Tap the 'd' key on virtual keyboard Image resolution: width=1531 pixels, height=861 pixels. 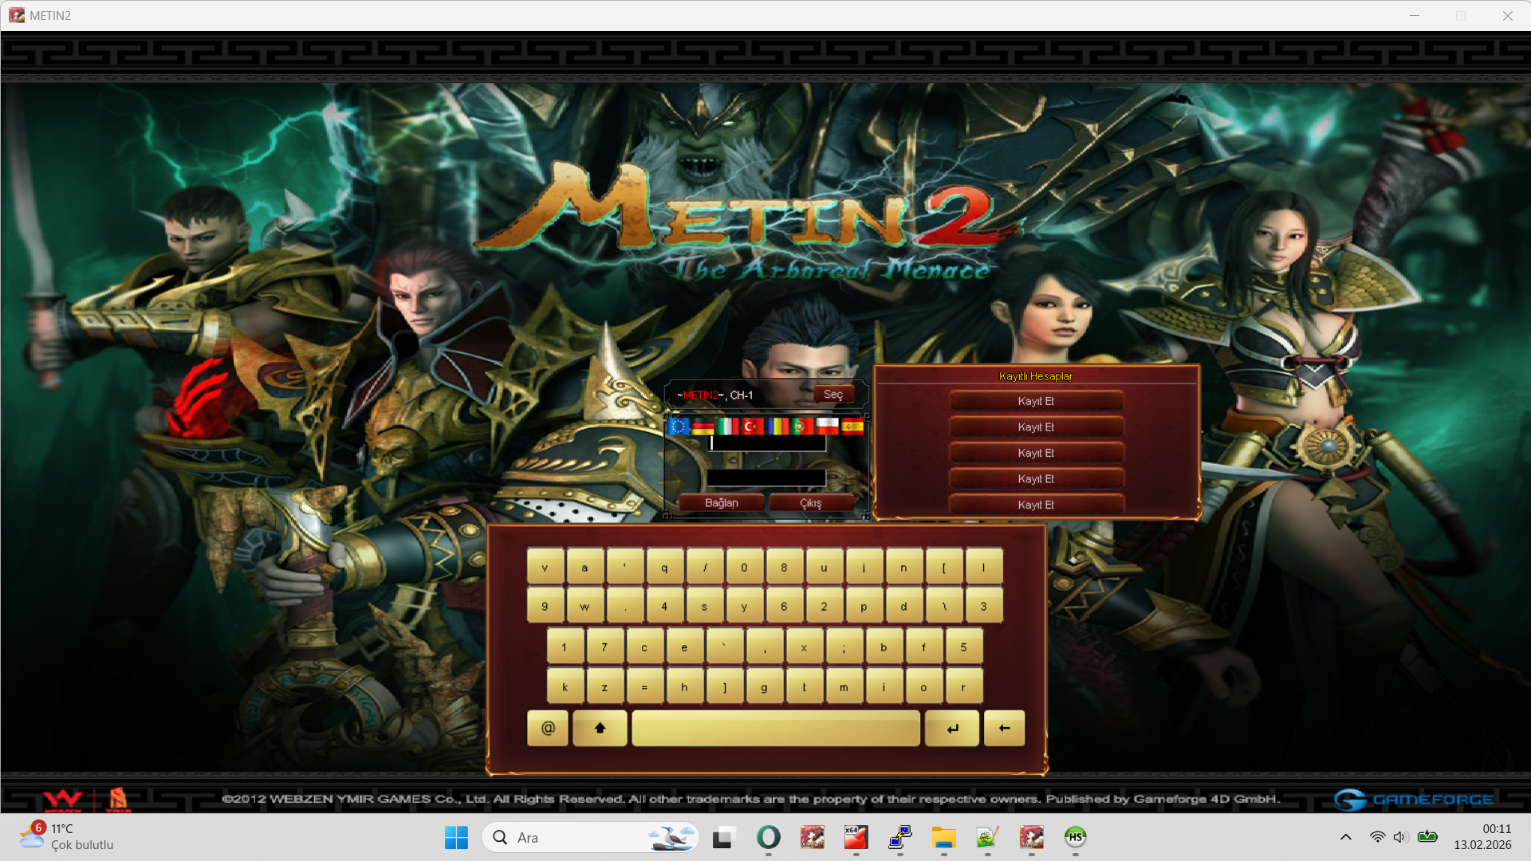click(x=903, y=606)
